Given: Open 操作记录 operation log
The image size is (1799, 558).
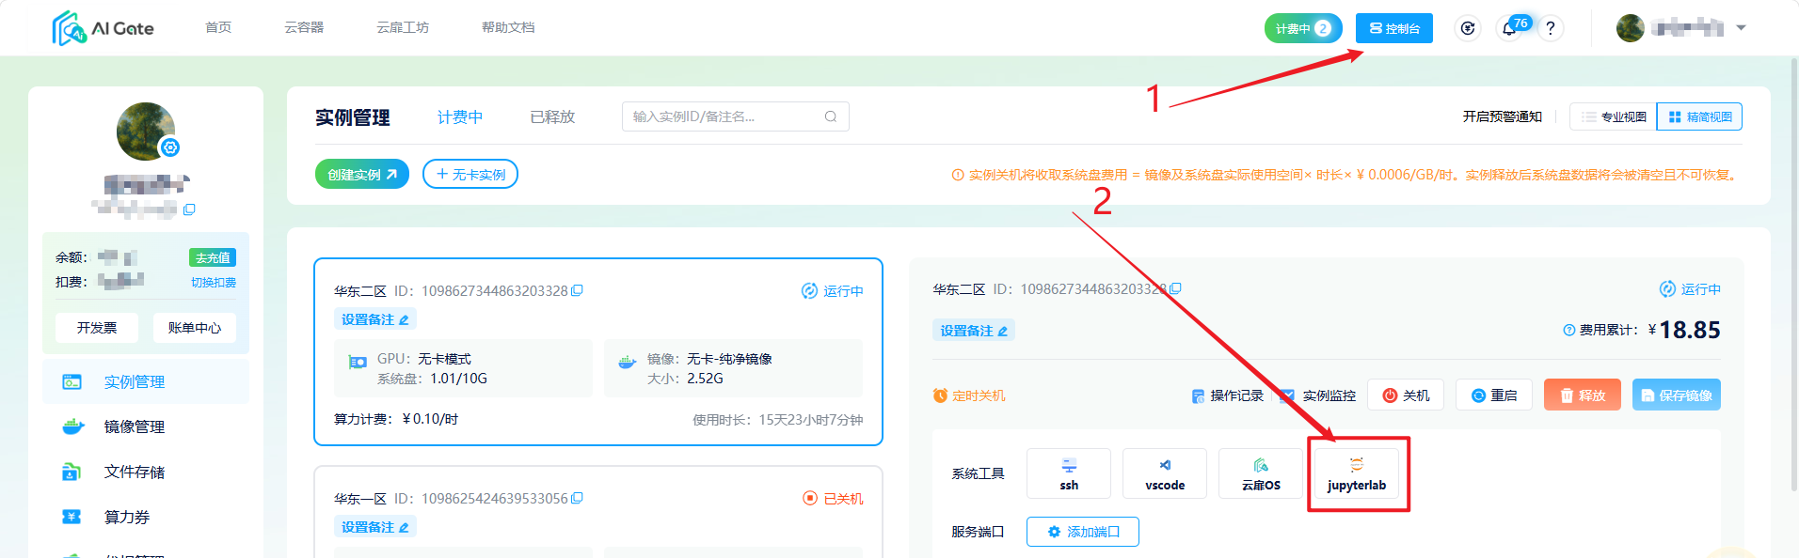Looking at the screenshot, I should tap(1228, 395).
